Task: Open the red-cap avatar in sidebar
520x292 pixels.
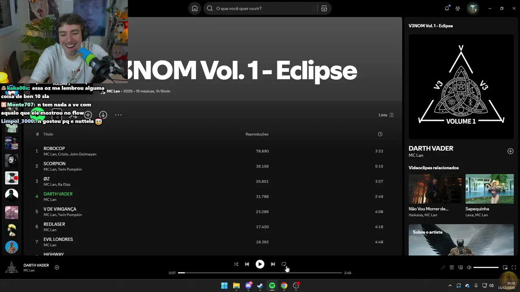Action: coord(11,247)
